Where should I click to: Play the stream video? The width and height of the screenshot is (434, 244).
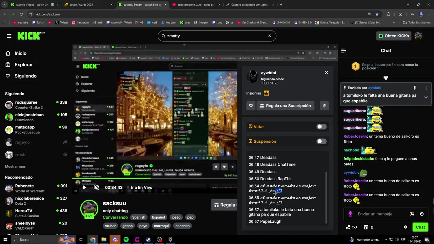pos(84,187)
